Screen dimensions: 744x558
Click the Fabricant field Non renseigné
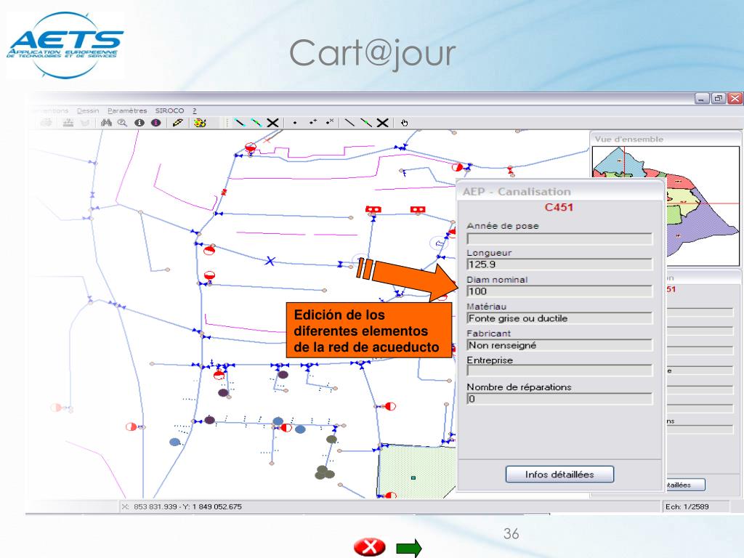[559, 345]
